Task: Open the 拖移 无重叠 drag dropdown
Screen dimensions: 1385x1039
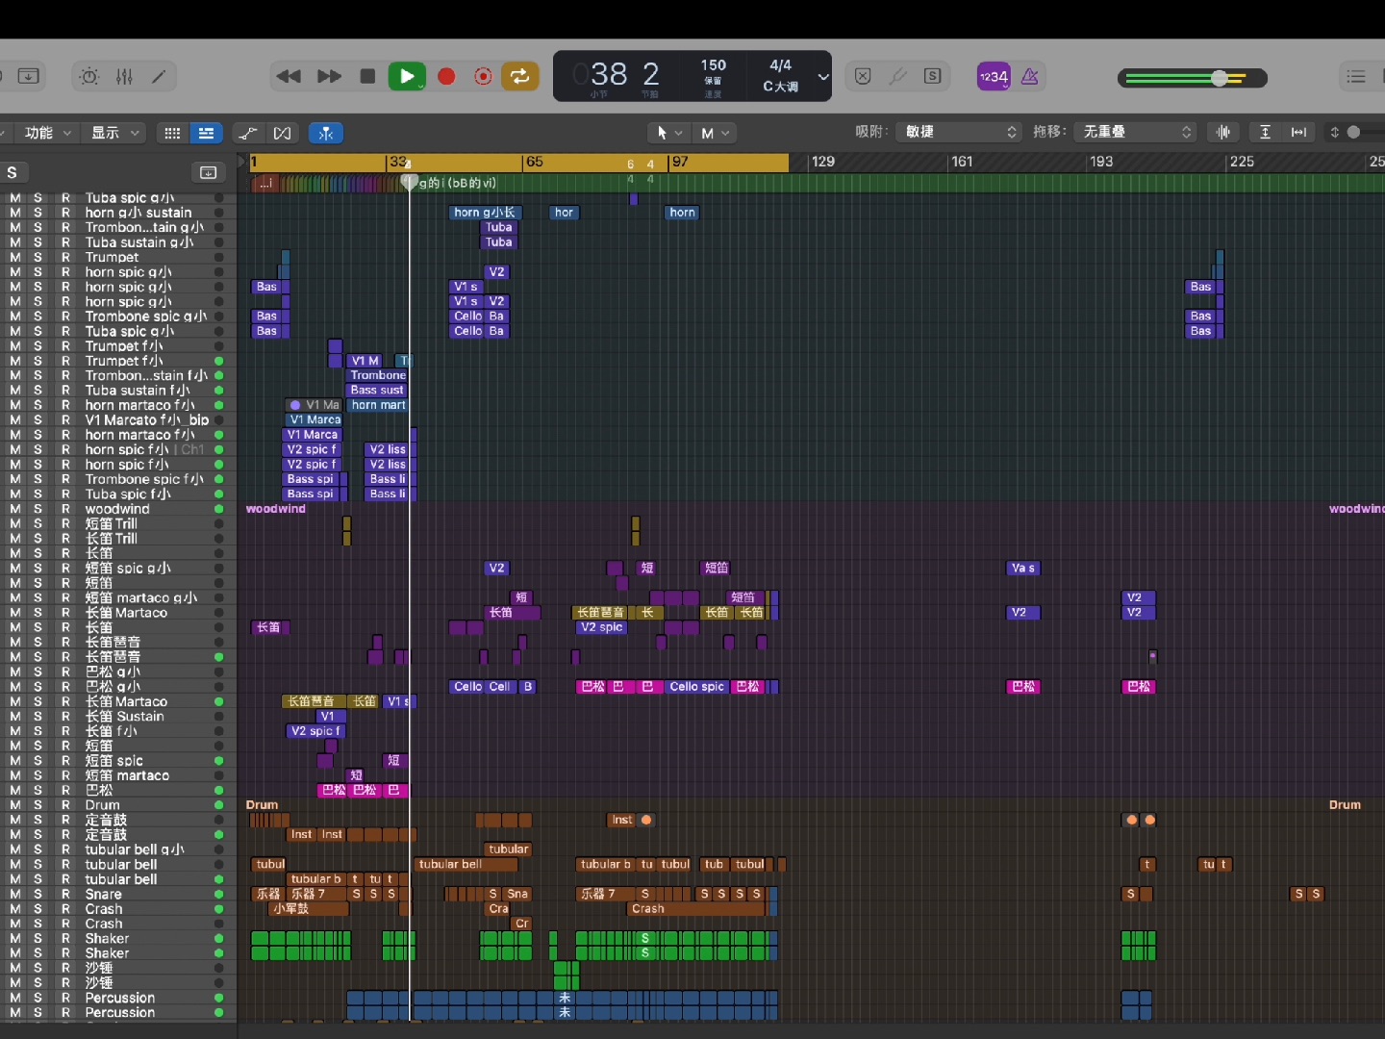Action: pyautogui.click(x=1136, y=132)
